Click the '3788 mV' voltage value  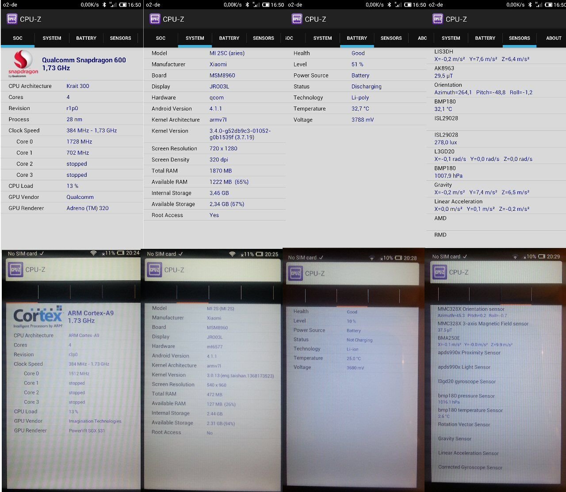tap(363, 120)
